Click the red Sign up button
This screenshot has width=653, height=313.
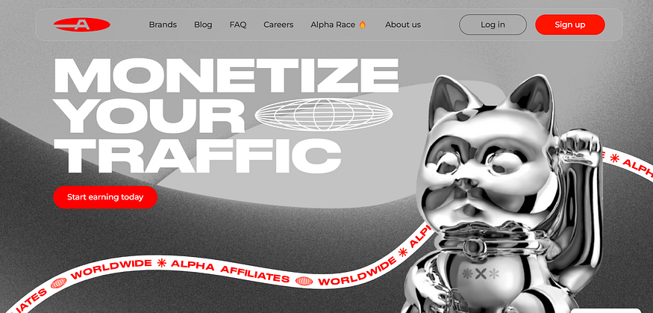(x=569, y=25)
